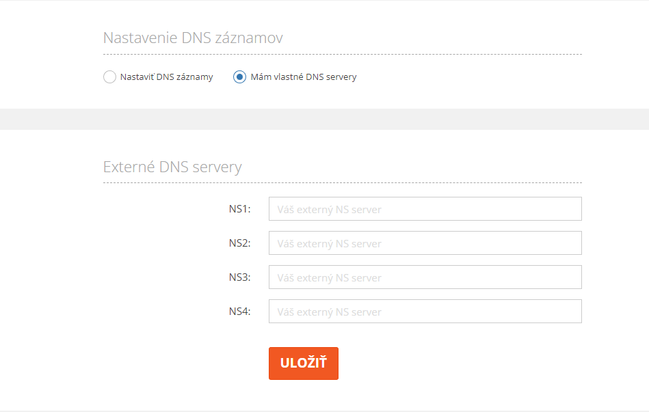Click the dashed line under "Externé DNS servery"
This screenshot has width=649, height=412.
[342, 182]
